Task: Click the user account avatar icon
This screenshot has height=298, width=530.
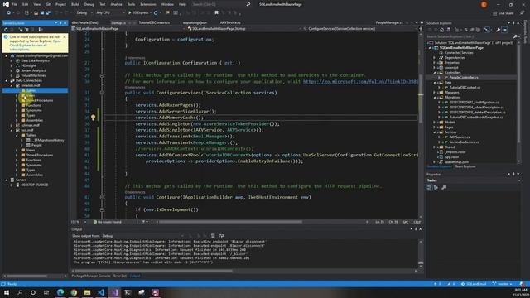Action: point(484,4)
